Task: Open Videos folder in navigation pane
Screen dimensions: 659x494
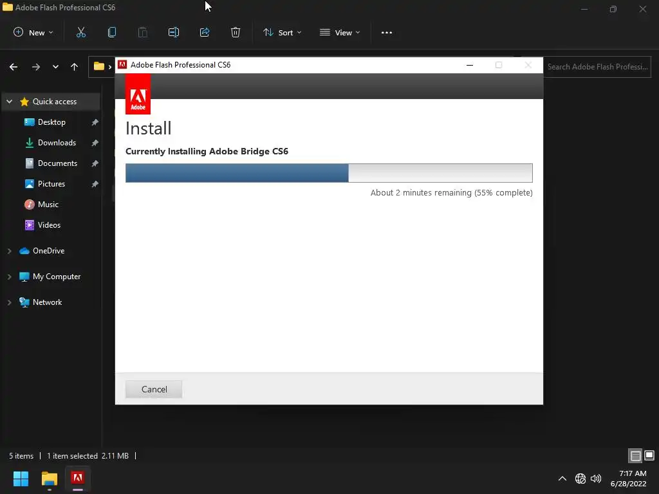Action: (x=49, y=225)
